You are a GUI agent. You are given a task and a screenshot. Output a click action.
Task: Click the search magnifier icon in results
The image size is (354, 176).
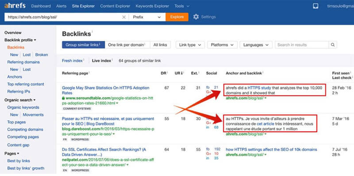(x=333, y=45)
